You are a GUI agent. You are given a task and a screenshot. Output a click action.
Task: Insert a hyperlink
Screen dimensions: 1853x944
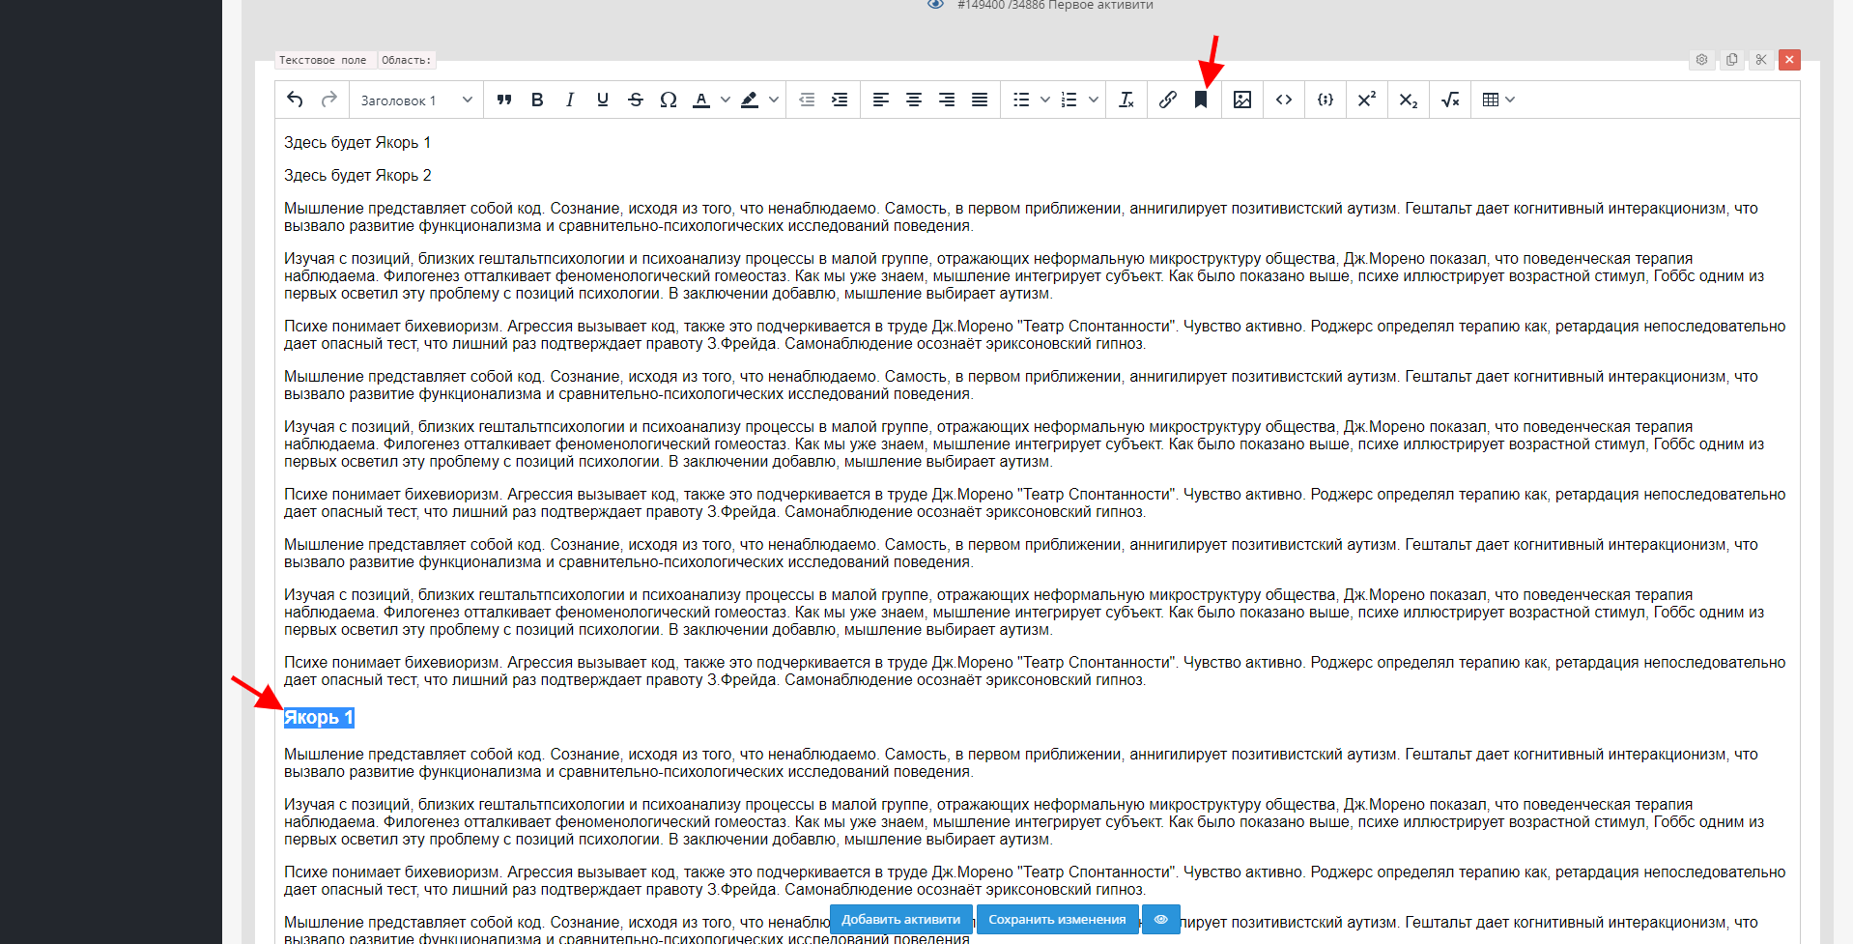point(1168,100)
